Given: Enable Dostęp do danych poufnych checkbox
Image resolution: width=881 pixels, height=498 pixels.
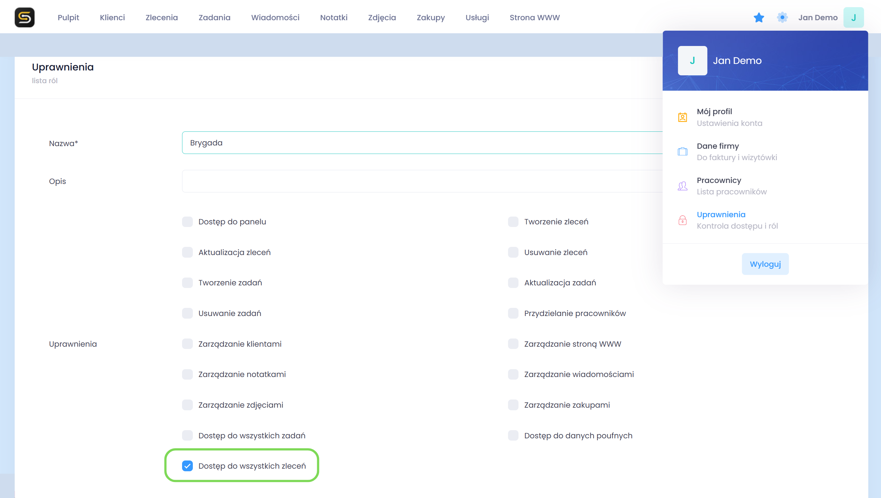Looking at the screenshot, I should (x=513, y=435).
